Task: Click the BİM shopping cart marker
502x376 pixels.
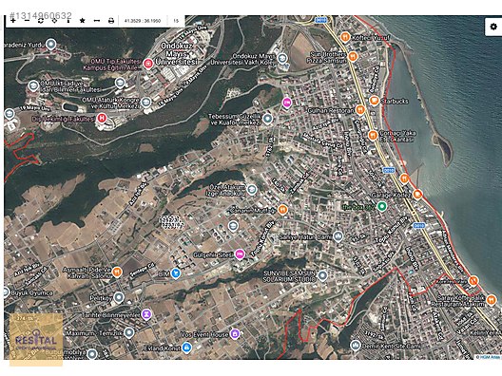Action: (x=176, y=273)
